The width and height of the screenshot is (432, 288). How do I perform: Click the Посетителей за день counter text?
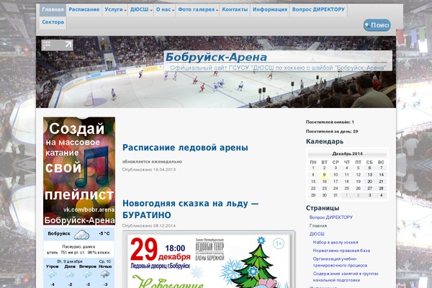332,132
